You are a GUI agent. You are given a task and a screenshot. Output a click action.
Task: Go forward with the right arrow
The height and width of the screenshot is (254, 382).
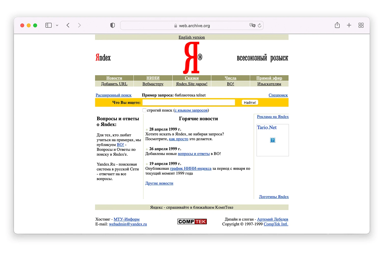tap(79, 25)
